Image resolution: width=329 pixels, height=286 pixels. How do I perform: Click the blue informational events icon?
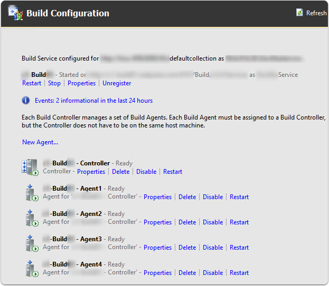tap(26, 100)
